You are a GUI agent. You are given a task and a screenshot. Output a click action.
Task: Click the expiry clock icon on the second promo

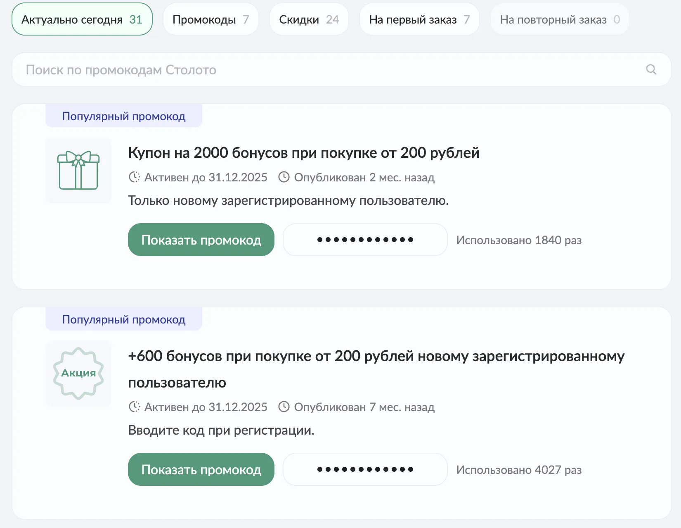click(x=134, y=407)
